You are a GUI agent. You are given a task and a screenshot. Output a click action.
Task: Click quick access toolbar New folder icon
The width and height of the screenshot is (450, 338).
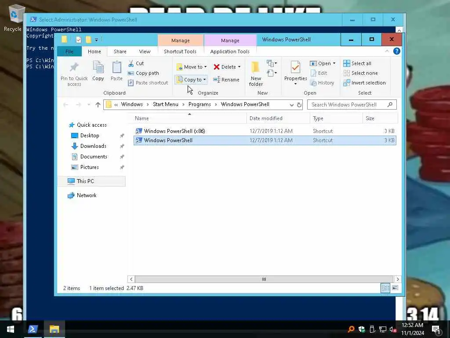(88, 40)
